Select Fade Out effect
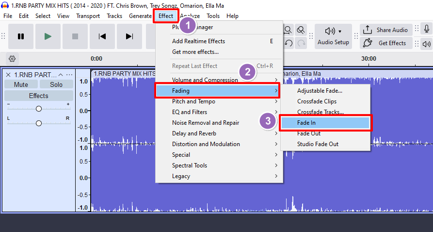Viewport: 433px width, 232px height. [325, 133]
